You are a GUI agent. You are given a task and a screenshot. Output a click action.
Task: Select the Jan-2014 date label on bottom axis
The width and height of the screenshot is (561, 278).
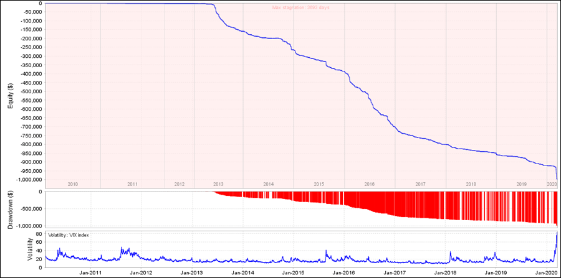[242, 272]
